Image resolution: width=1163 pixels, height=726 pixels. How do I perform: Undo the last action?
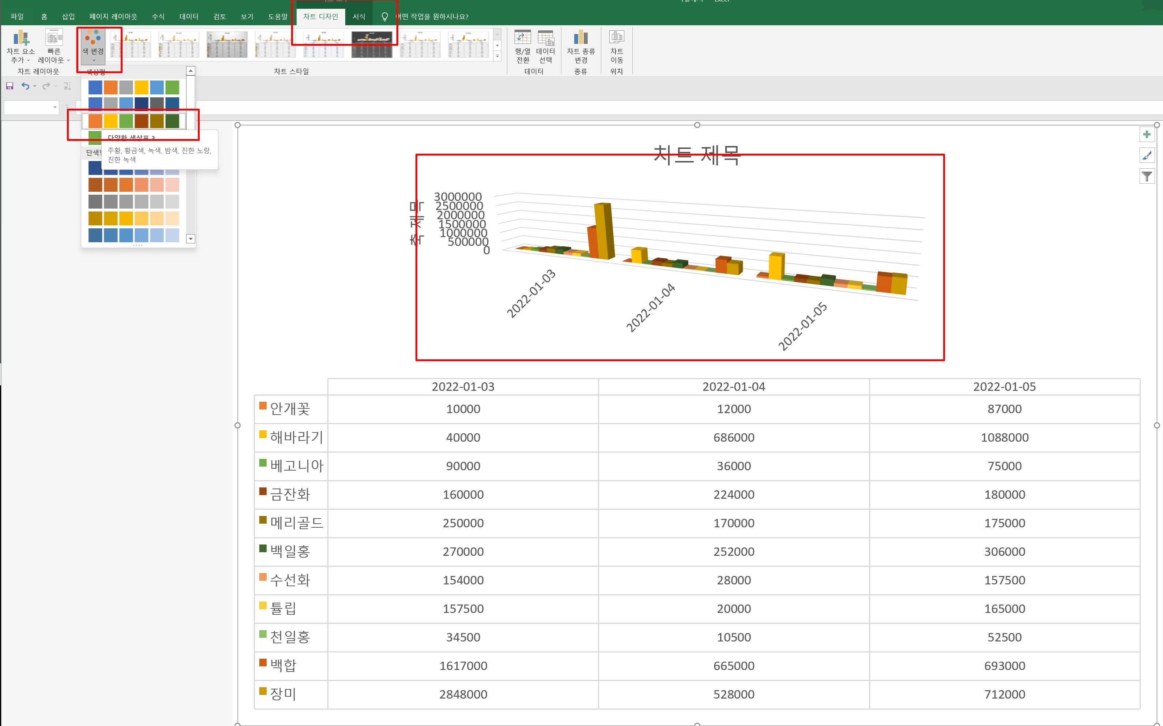[x=26, y=86]
